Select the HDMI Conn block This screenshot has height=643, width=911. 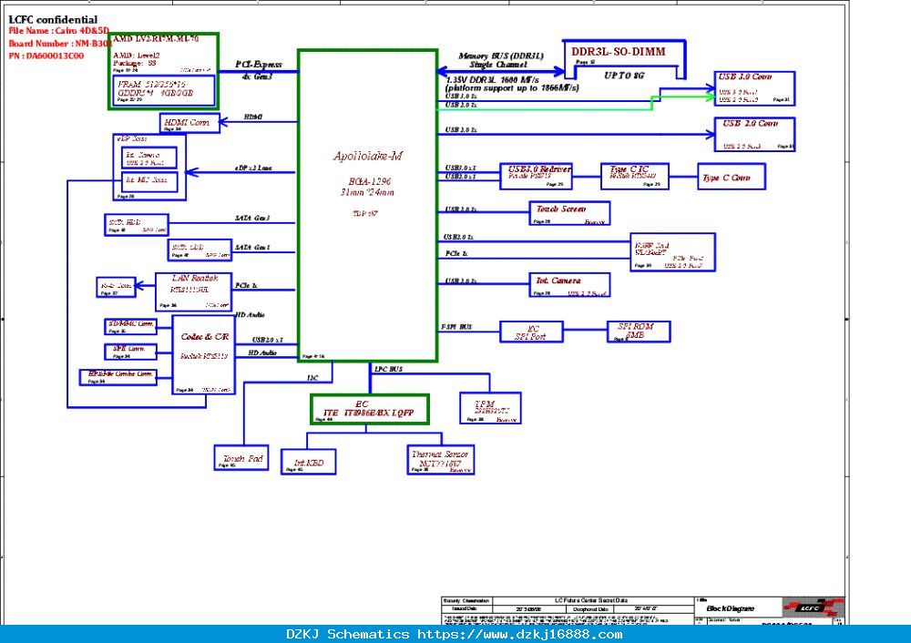[189, 123]
